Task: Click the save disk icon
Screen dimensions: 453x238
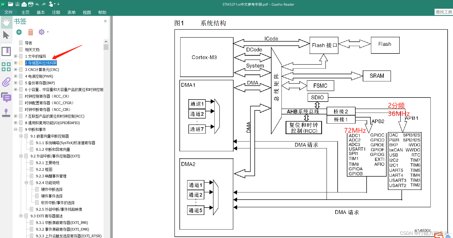Action: pyautogui.click(x=17, y=4)
